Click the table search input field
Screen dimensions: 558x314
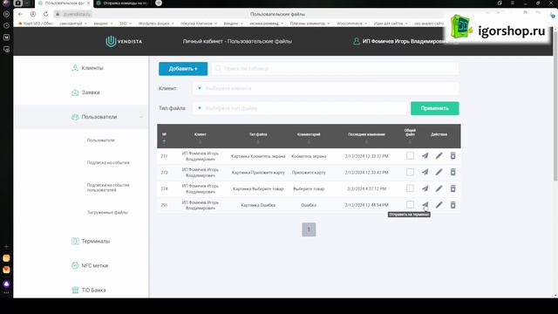point(335,68)
